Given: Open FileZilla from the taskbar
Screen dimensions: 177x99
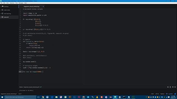Looking at the screenshot, I should 101,97.
